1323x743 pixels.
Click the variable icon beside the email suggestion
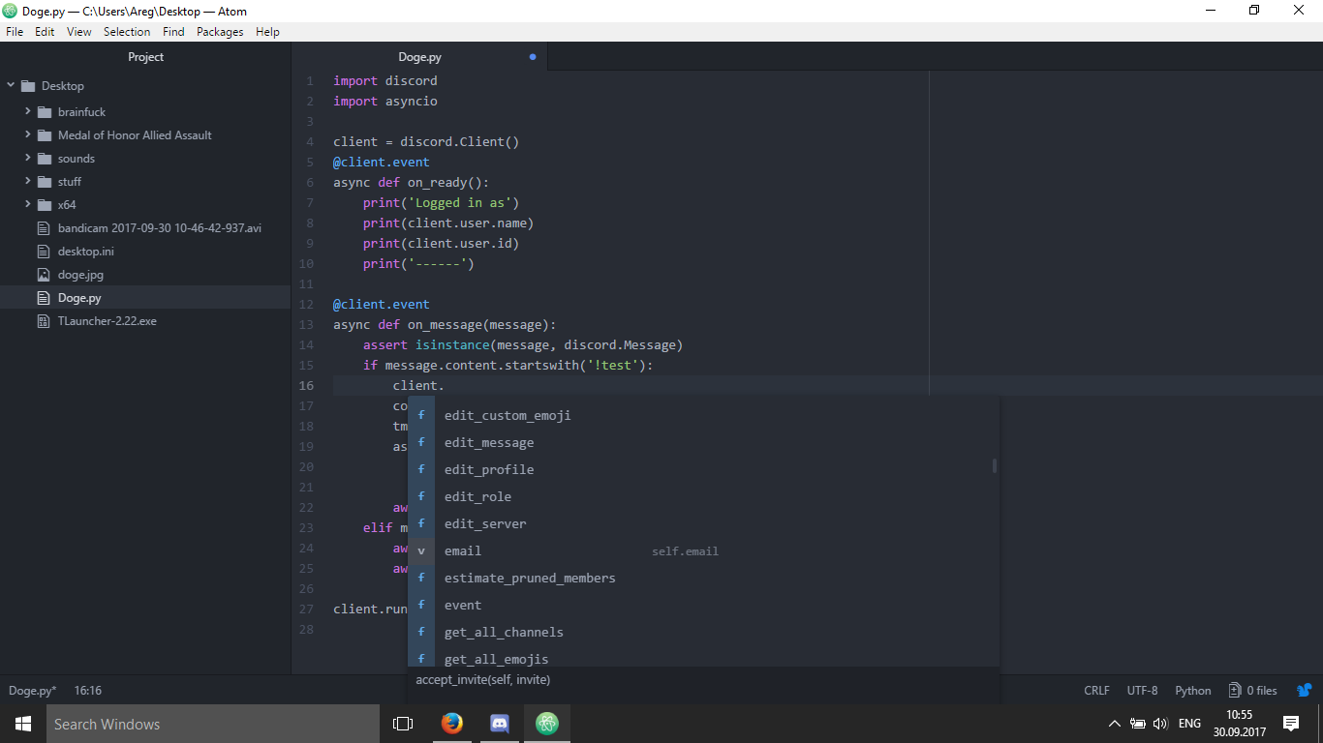421,550
